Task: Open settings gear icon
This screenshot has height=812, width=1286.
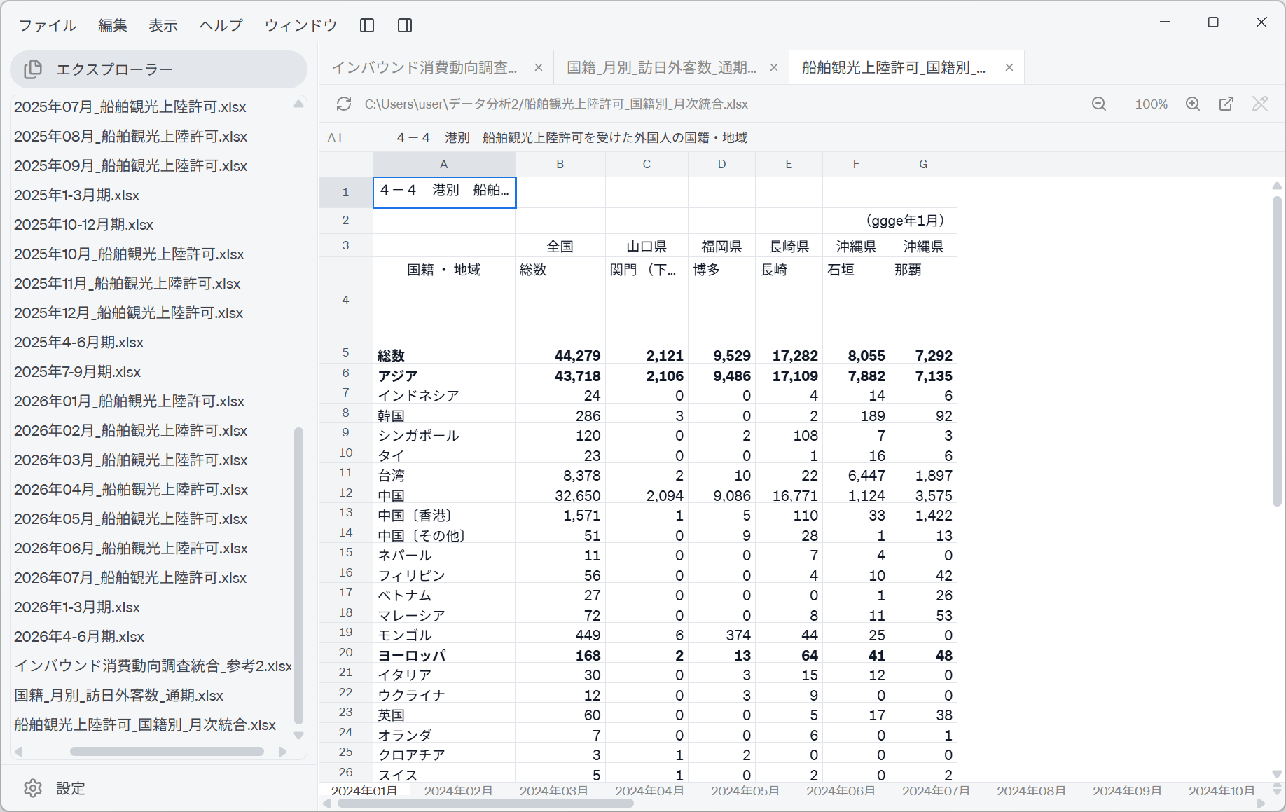Action: [x=33, y=788]
